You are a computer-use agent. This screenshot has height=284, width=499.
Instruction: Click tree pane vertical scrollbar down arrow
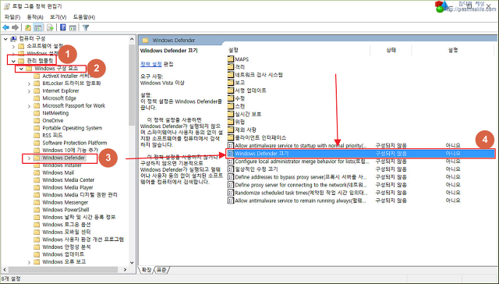(x=132, y=263)
